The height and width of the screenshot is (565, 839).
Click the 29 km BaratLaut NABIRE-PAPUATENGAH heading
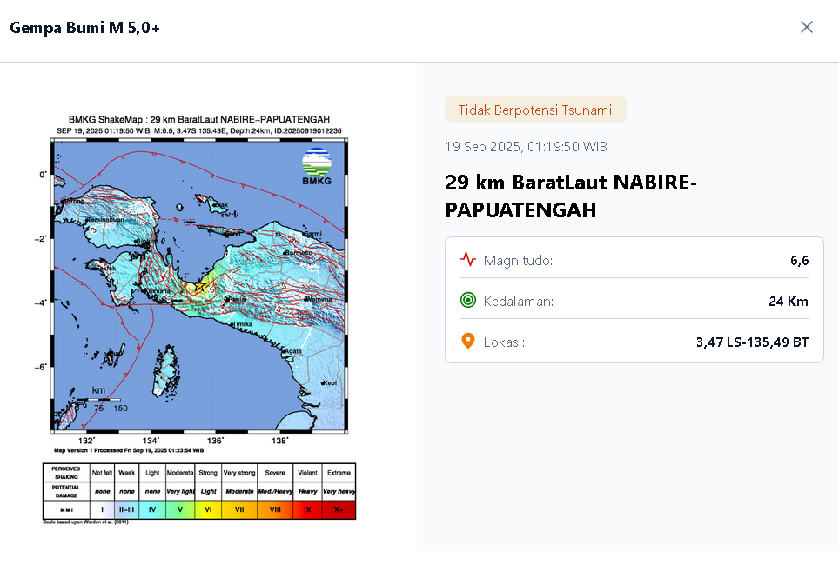point(570,196)
